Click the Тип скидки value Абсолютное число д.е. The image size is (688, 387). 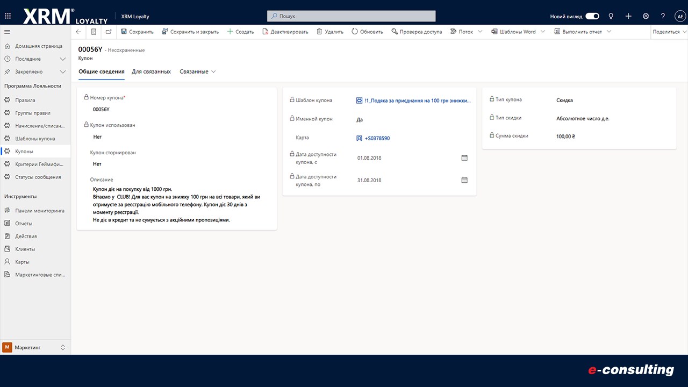coord(583,118)
